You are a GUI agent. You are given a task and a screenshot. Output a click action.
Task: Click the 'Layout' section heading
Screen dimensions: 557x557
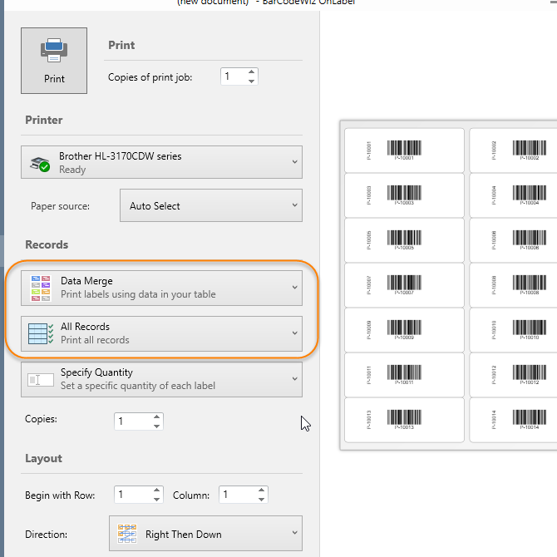(x=43, y=458)
